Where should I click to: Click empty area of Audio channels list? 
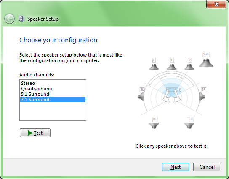53,111
